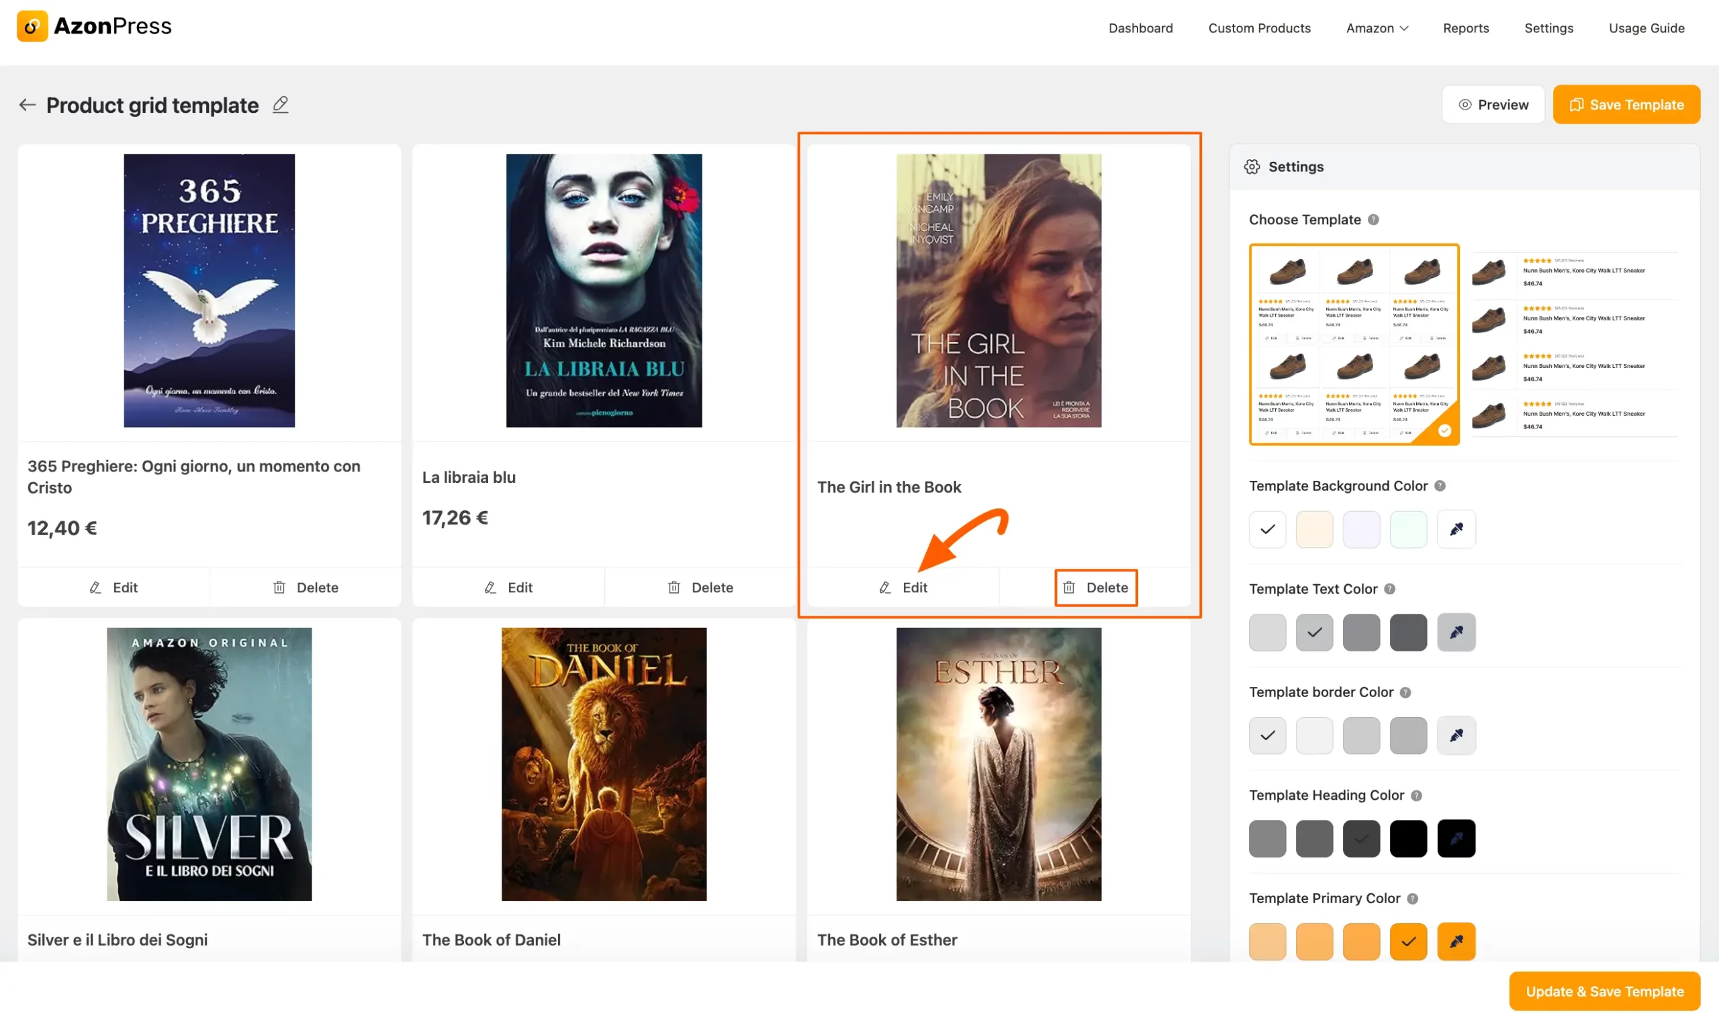Select the black swatch for Template Heading Color
This screenshot has width=1719, height=1014.
pyautogui.click(x=1408, y=837)
